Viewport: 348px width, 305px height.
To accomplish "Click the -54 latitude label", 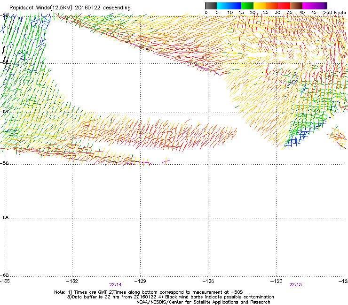I will pos(4,111).
